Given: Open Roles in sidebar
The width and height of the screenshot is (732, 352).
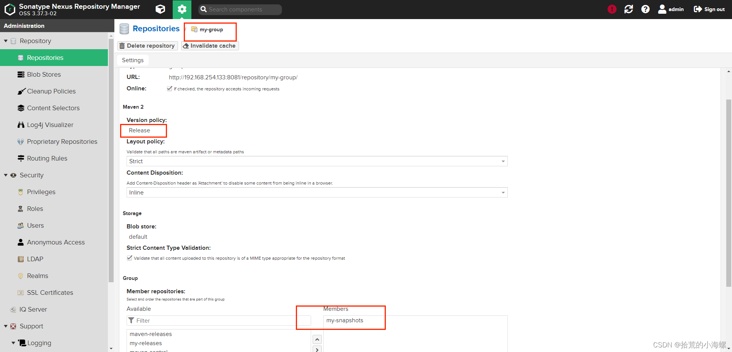Looking at the screenshot, I should [54, 209].
